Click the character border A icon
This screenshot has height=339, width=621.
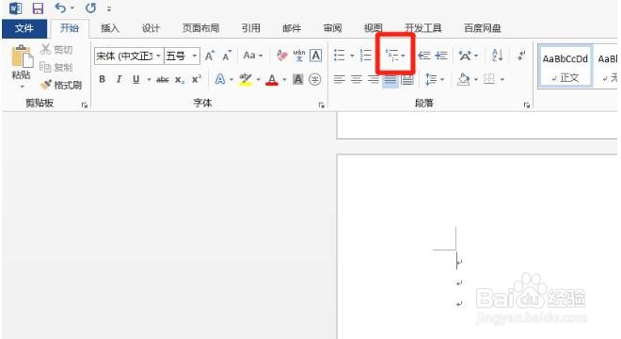click(x=315, y=56)
